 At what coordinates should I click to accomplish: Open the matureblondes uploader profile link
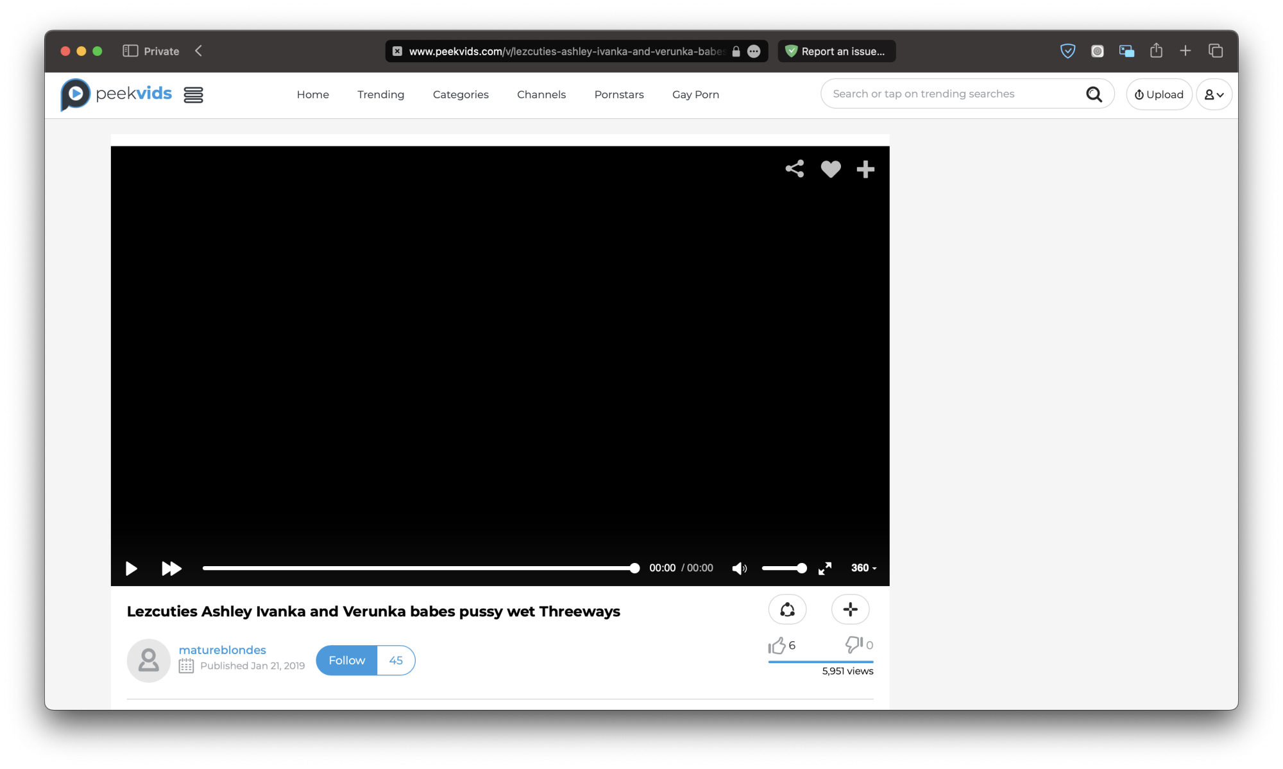(222, 650)
